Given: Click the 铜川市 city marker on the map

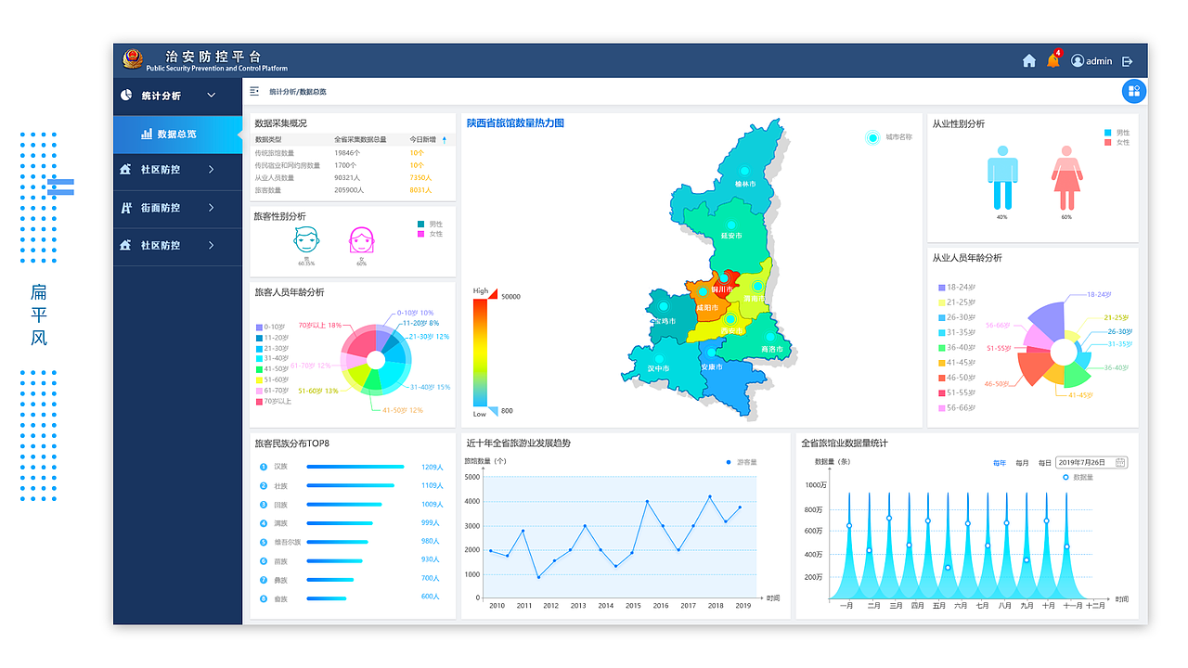Looking at the screenshot, I should point(723,277).
